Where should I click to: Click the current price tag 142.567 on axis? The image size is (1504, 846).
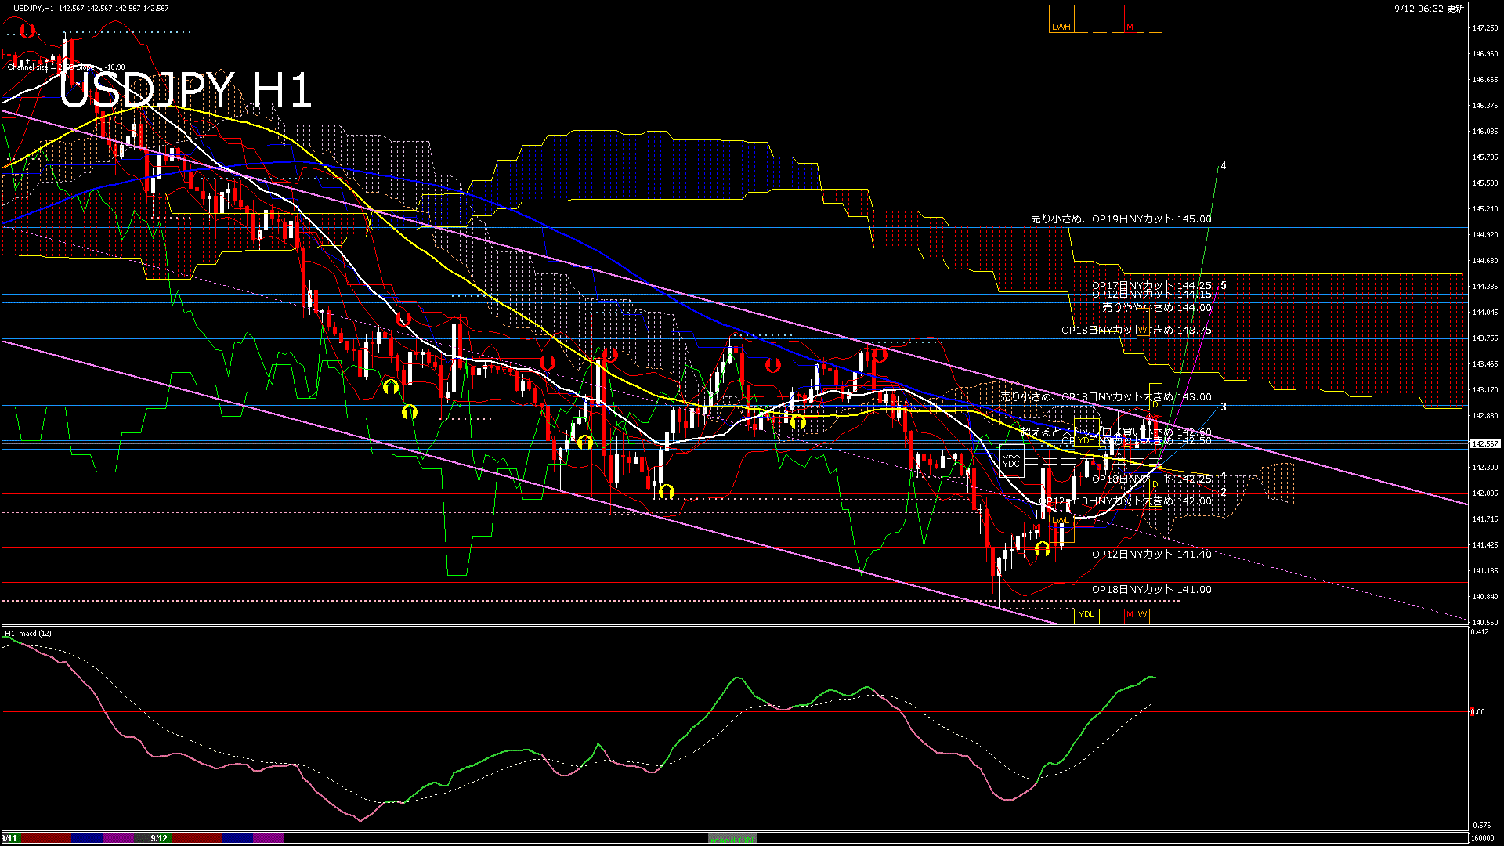pyautogui.click(x=1484, y=443)
